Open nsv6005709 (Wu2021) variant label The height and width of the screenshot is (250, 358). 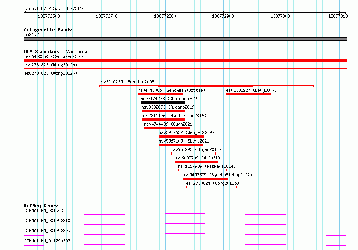[197, 158]
